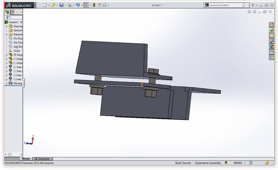Click the New document icon
Viewport: 278px width, 170px height.
pyautogui.click(x=45, y=5)
